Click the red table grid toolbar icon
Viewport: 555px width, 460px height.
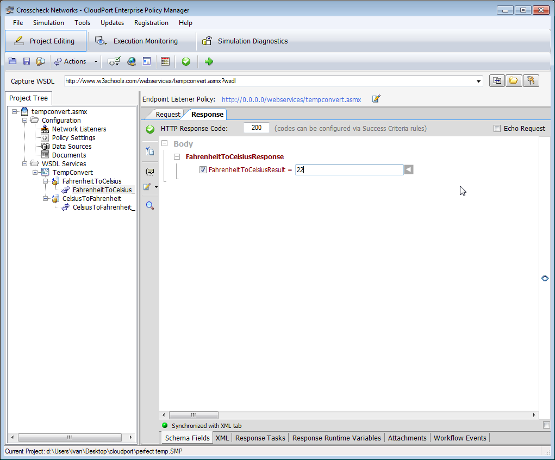click(x=165, y=61)
